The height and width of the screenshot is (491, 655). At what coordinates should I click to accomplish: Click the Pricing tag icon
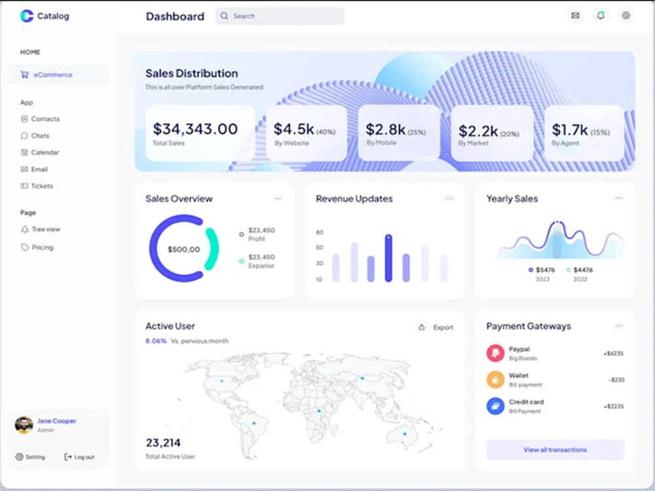25,247
